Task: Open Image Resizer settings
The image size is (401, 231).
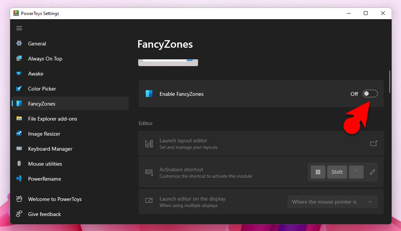Action: (70, 134)
